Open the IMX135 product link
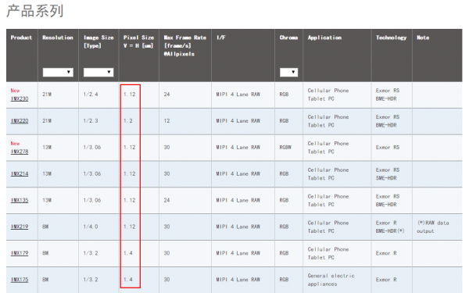Viewport: 469px width, 293px height. pyautogui.click(x=20, y=200)
